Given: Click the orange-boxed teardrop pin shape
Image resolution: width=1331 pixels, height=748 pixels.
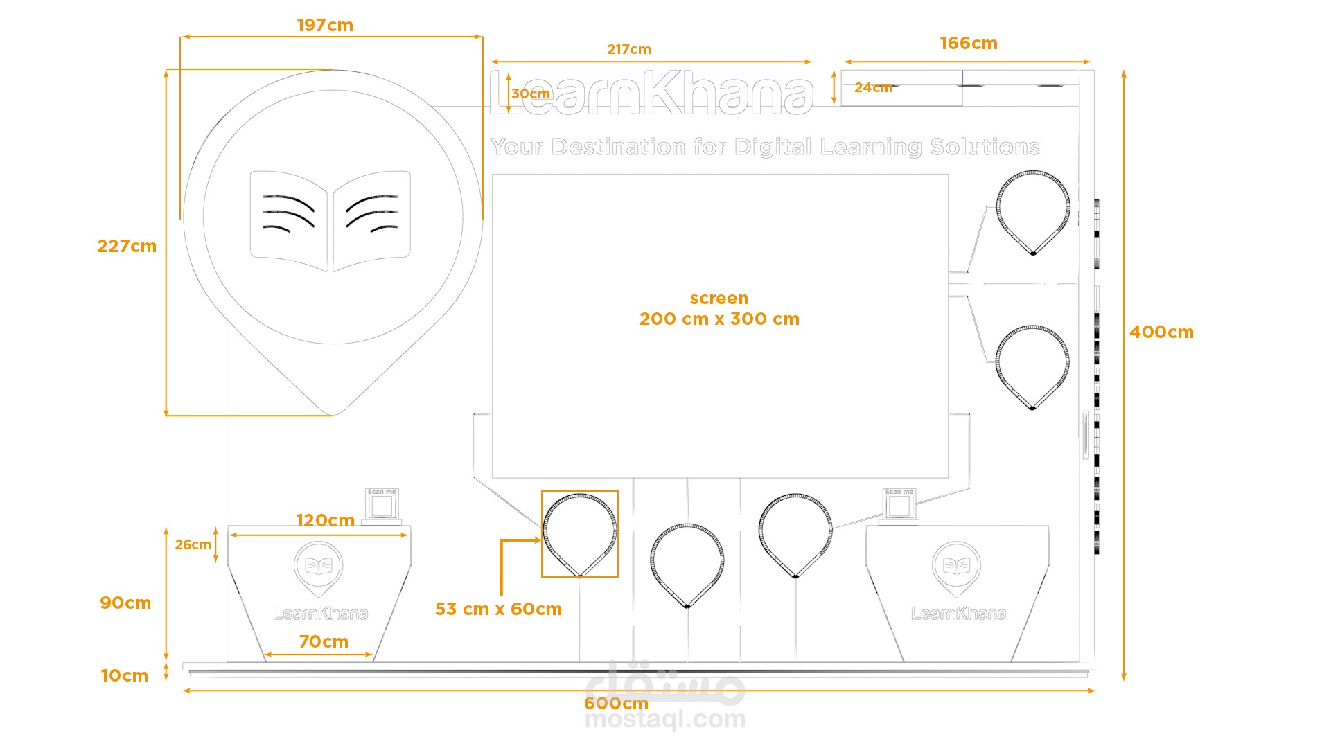Looking at the screenshot, I should pyautogui.click(x=580, y=533).
